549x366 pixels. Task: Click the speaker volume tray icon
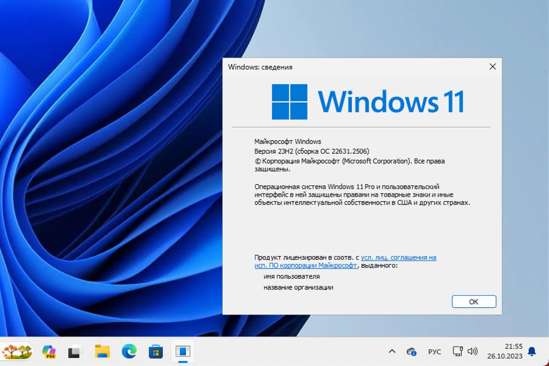(473, 351)
